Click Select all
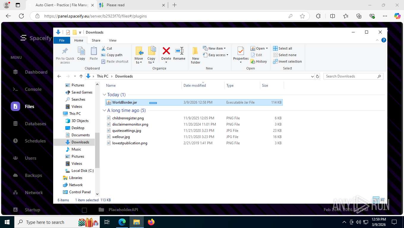404x228 pixels. (283, 48)
